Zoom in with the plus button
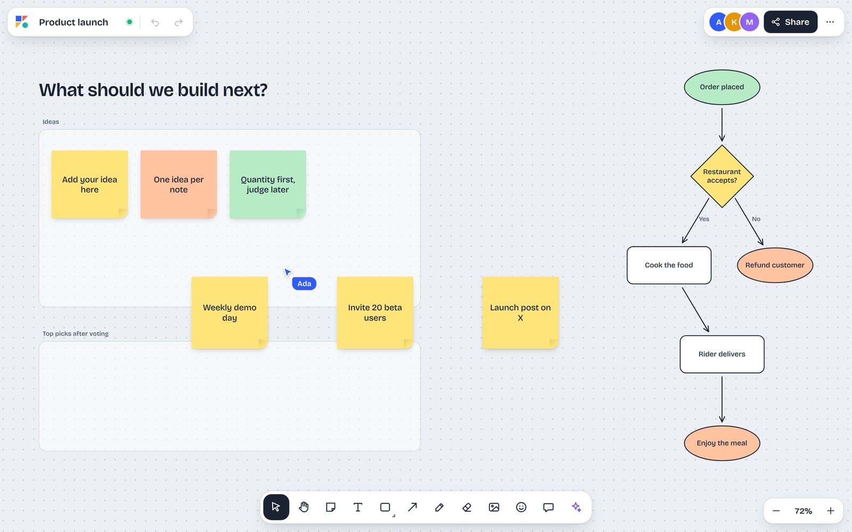 (x=830, y=511)
